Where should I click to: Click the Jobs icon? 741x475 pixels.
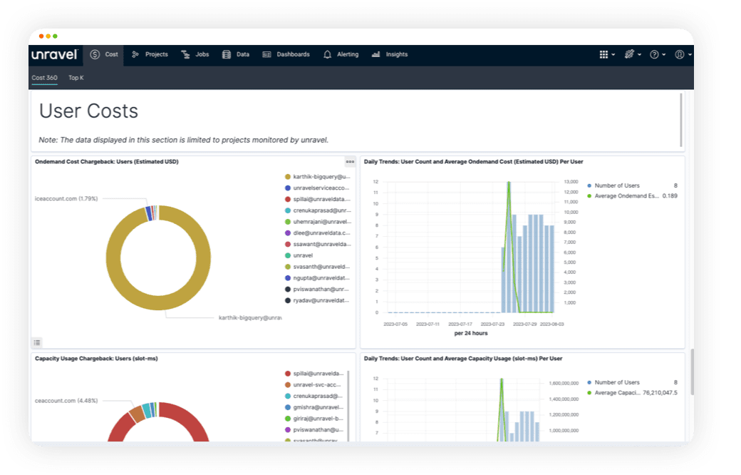(185, 54)
